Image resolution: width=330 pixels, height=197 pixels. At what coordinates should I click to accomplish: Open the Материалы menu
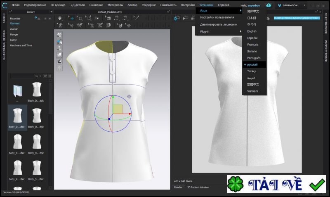click(115, 5)
